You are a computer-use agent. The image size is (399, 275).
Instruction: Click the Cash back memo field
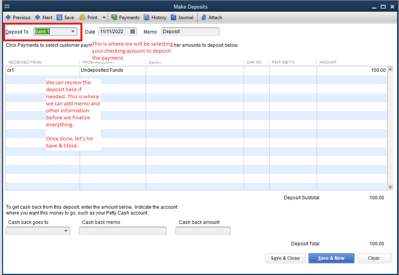click(123, 231)
